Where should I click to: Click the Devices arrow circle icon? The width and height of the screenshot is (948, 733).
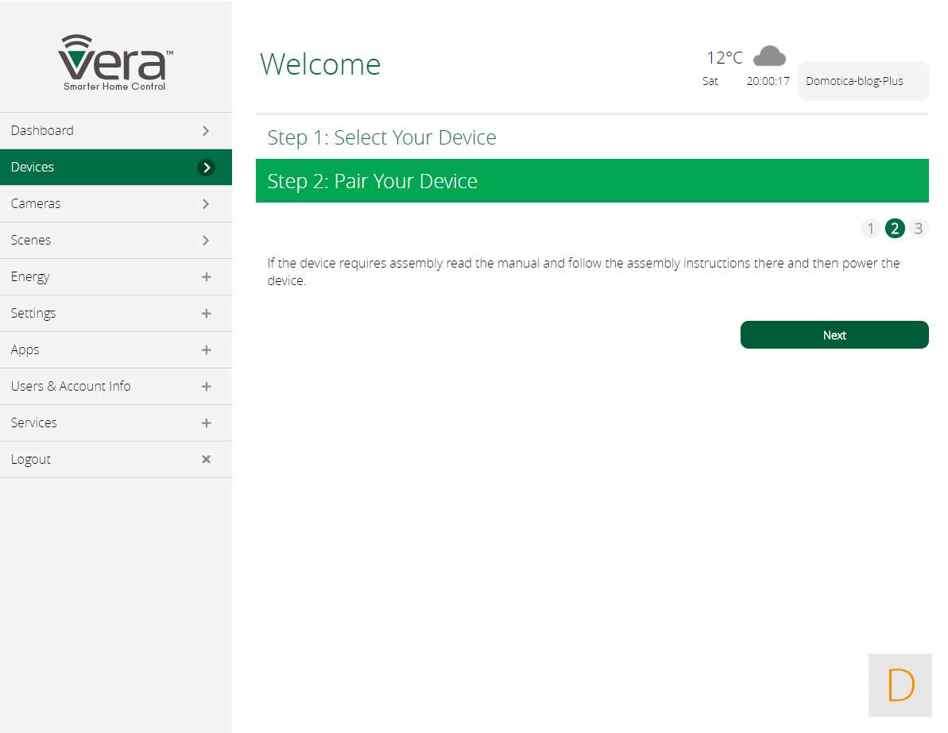[206, 167]
